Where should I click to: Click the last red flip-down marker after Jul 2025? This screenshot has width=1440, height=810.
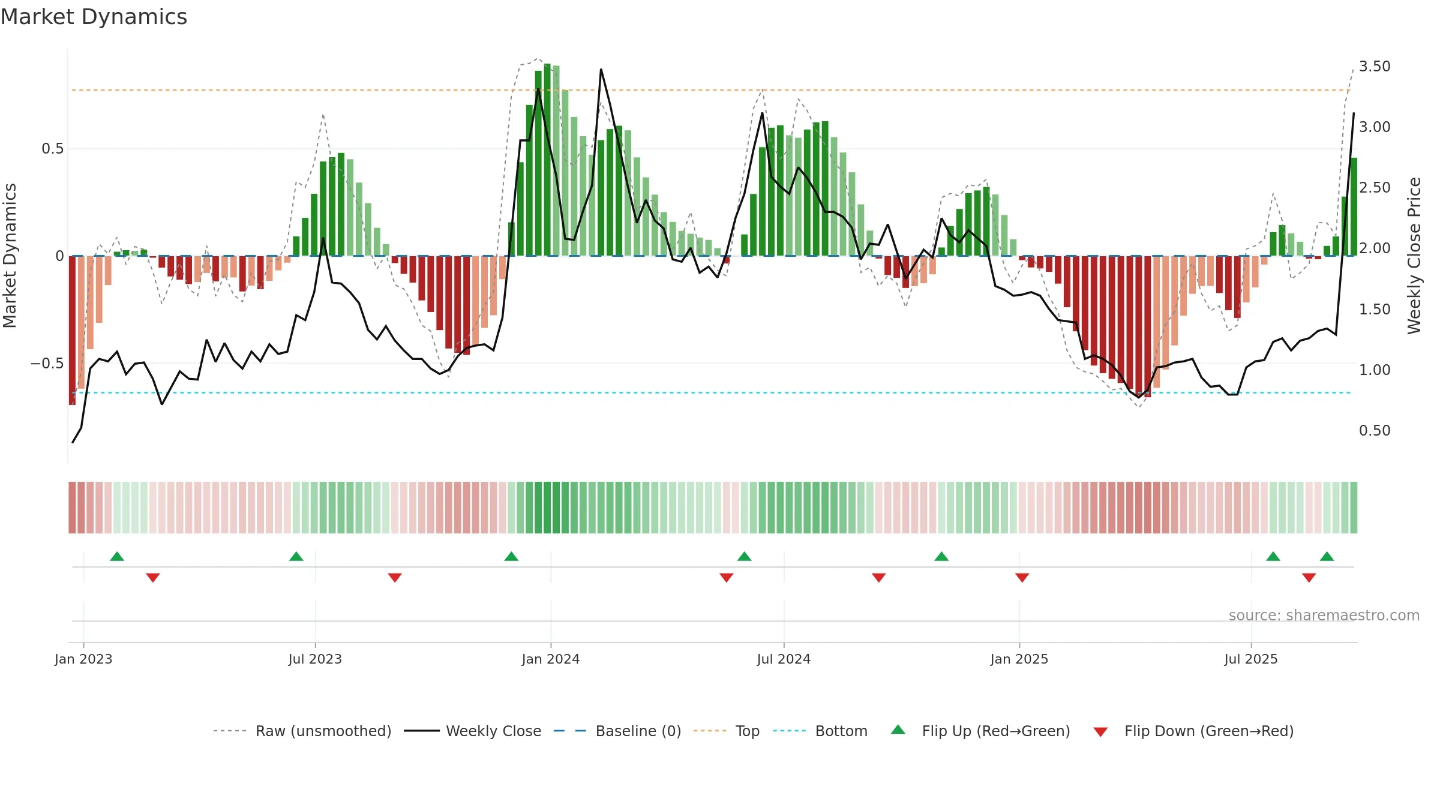click(x=1309, y=578)
